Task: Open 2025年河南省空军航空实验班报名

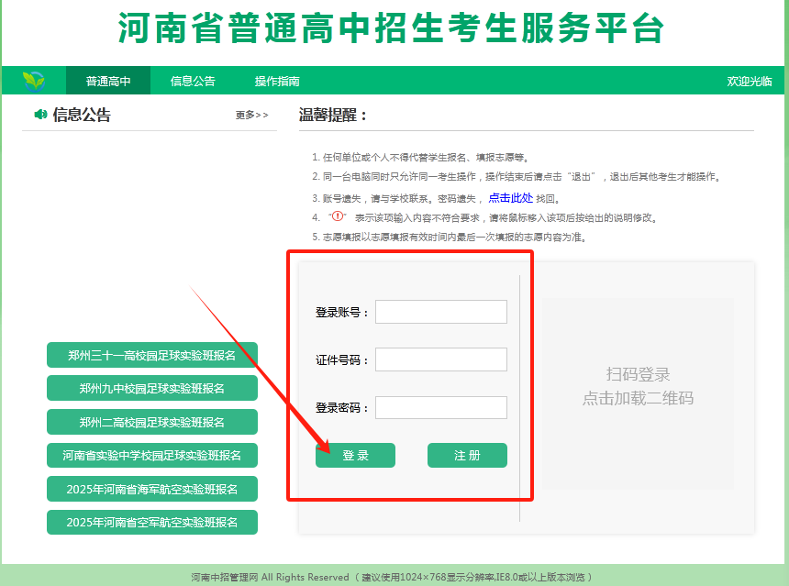Action: click(152, 522)
